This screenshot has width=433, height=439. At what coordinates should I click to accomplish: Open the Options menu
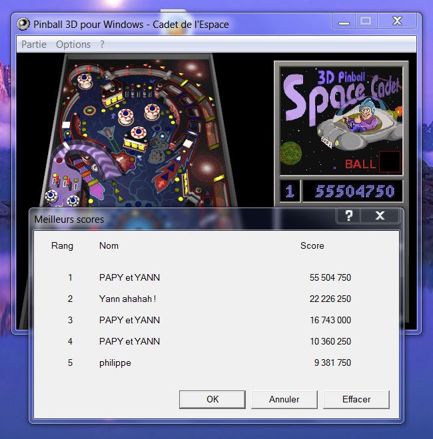(x=73, y=45)
